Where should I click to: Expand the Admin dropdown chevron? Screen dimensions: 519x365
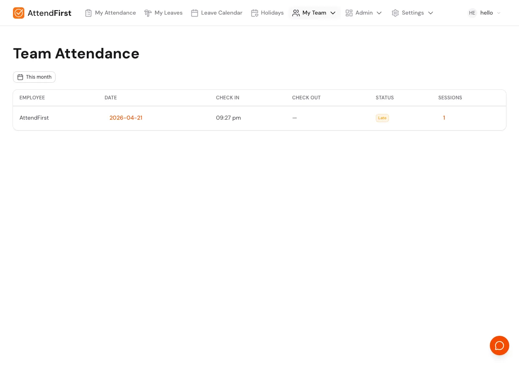click(379, 13)
